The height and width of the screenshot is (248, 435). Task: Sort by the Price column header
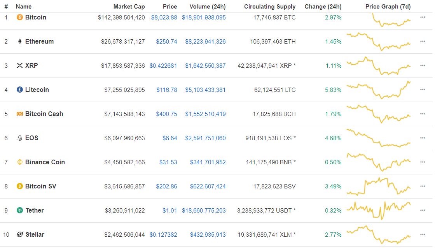pyautogui.click(x=170, y=6)
